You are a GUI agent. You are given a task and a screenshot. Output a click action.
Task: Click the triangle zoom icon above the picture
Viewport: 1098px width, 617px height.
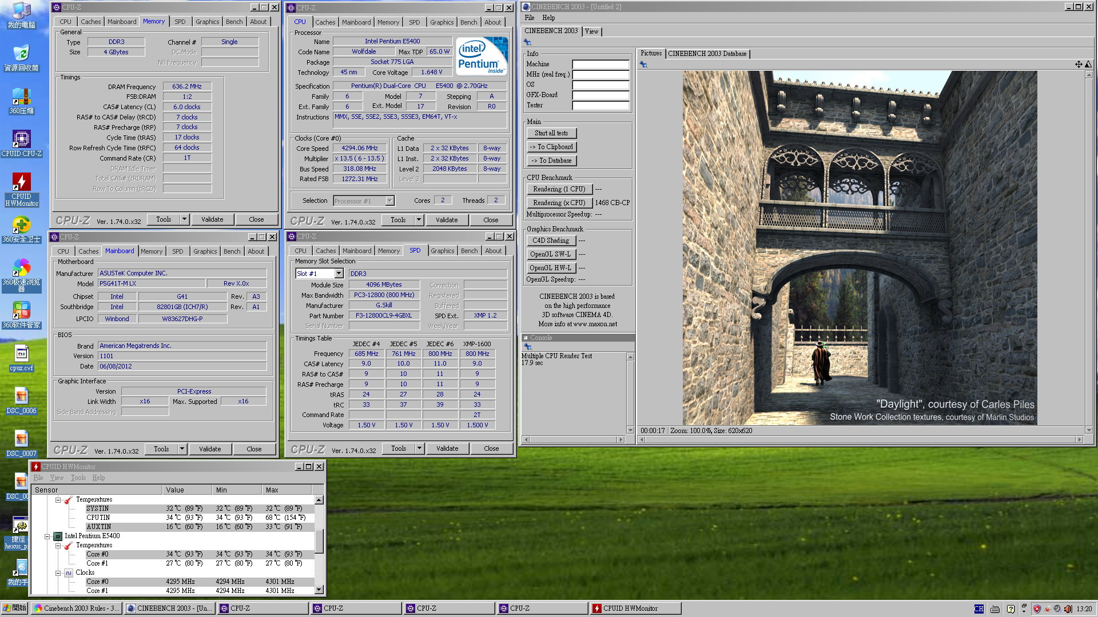[1088, 64]
